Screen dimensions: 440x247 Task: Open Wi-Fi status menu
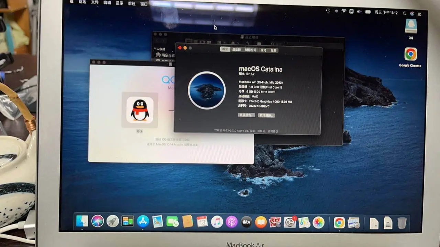[x=344, y=11]
